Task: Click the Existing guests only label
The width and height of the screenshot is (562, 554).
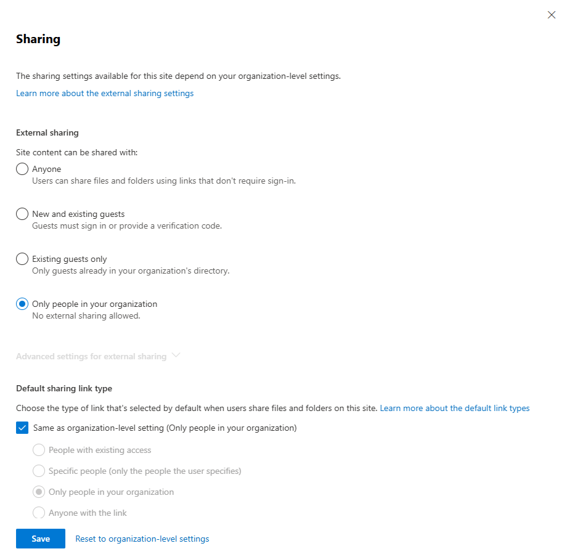Action: click(x=69, y=259)
